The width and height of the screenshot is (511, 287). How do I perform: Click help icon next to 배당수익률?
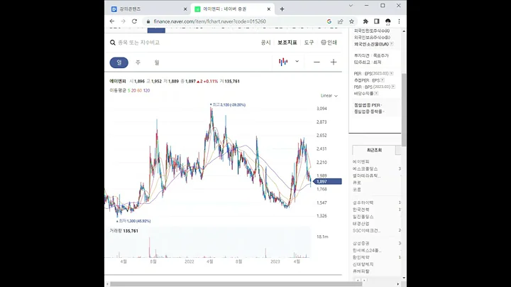tap(376, 93)
